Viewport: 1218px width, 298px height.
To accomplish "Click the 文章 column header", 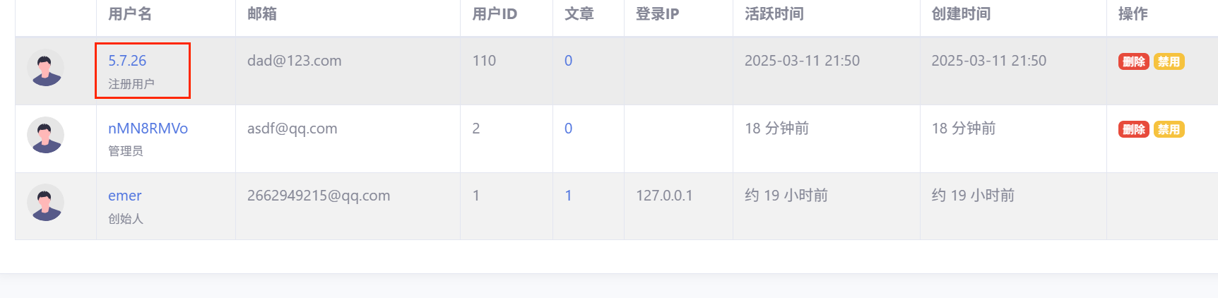I will tap(579, 14).
